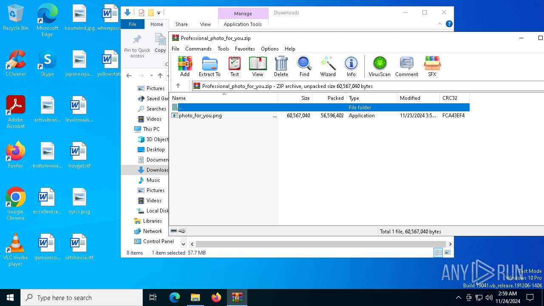Open Recycle Bin desktop icon
Screen dimensions: 544x306
[16, 18]
